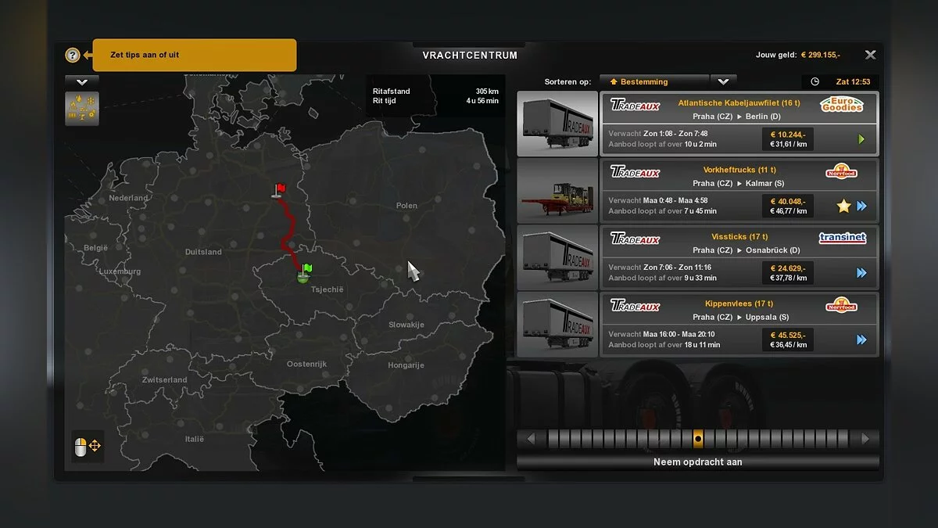Select the transinet logo on Vissticks offer
The image size is (938, 528).
[842, 238]
